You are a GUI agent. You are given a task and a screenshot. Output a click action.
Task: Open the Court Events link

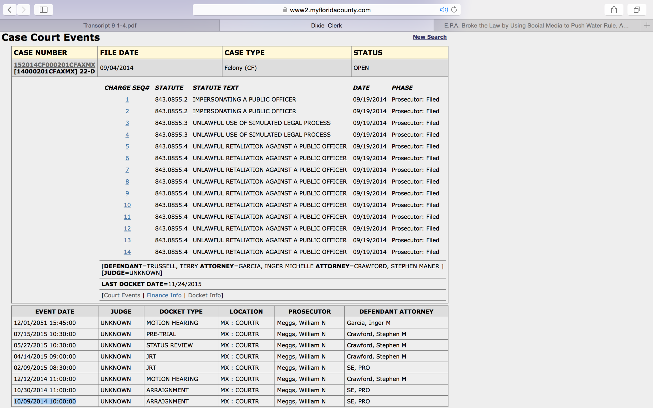[x=122, y=295]
